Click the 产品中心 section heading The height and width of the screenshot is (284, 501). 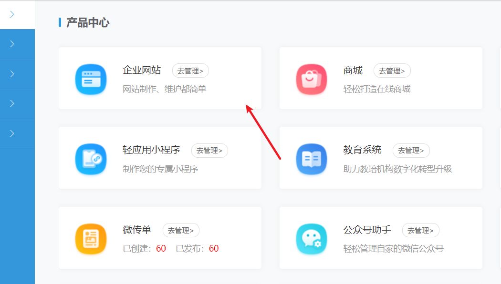(88, 23)
